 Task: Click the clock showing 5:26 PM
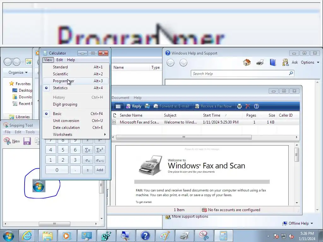point(307,233)
